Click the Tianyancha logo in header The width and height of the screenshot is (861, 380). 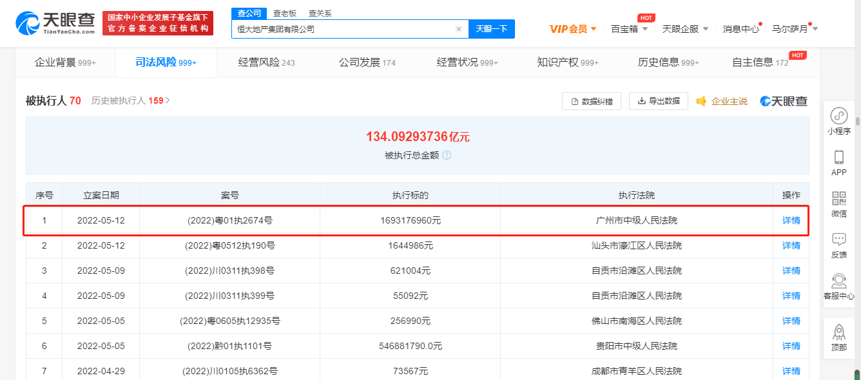(55, 23)
